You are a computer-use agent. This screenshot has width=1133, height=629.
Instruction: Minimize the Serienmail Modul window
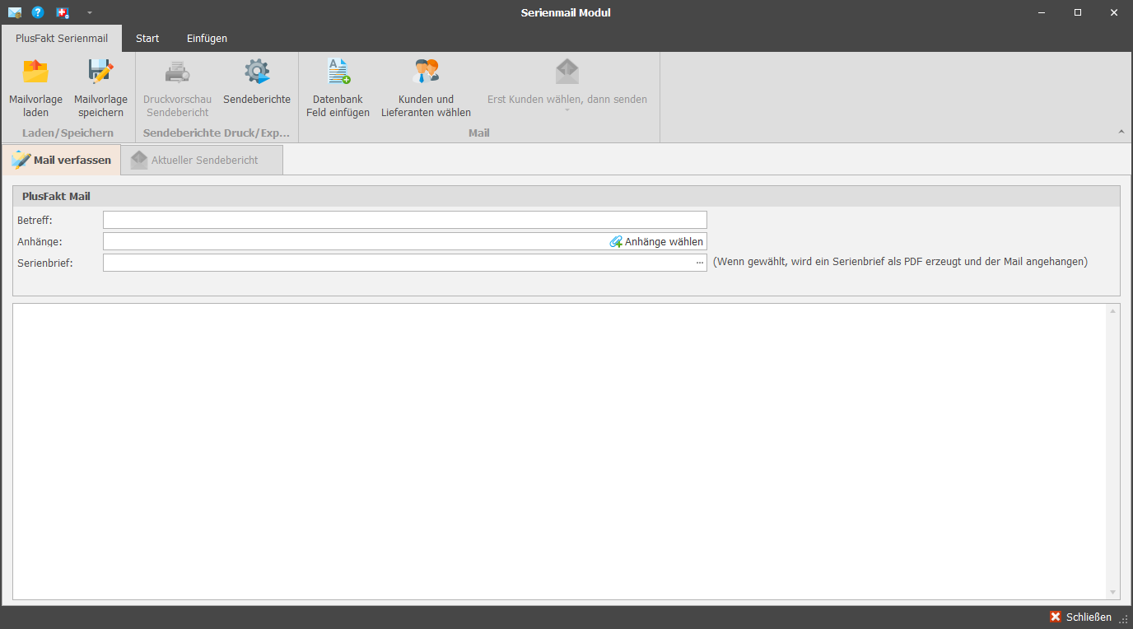coord(1042,12)
